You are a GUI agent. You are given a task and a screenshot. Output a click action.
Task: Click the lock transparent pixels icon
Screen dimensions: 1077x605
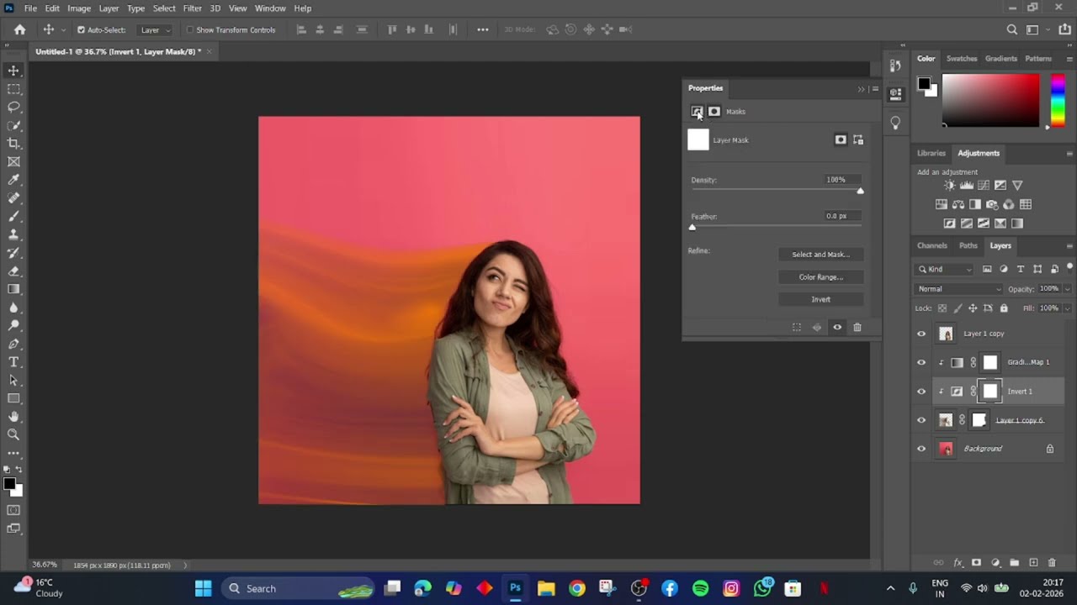[942, 308]
